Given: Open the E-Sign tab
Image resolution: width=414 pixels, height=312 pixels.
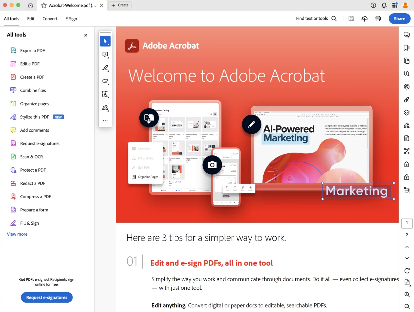Looking at the screenshot, I should 71,18.
